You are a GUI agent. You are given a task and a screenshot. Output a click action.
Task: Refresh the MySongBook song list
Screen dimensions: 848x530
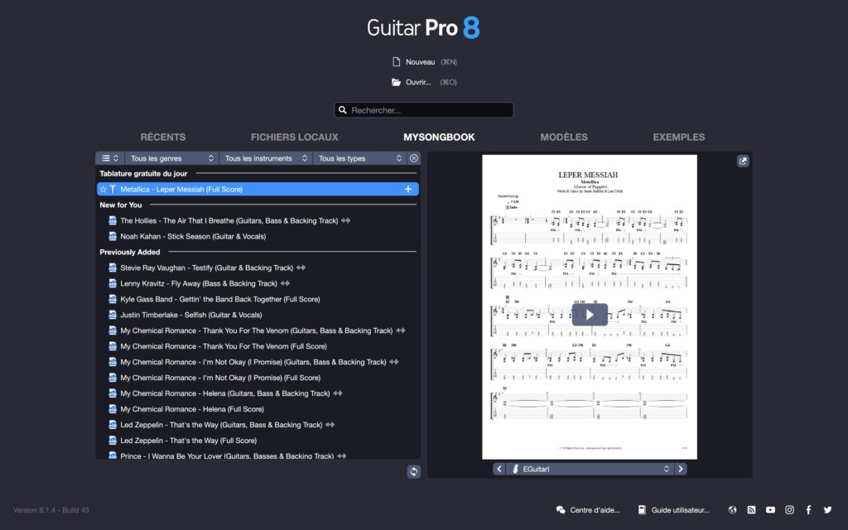point(413,471)
